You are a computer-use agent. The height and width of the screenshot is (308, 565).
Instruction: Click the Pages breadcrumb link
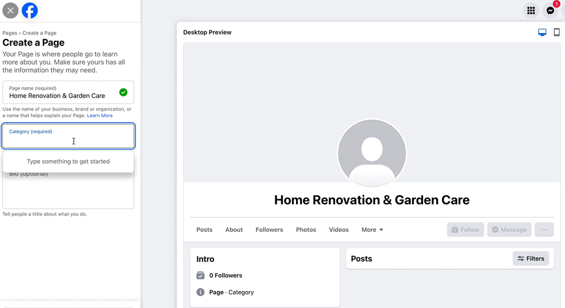(x=10, y=33)
